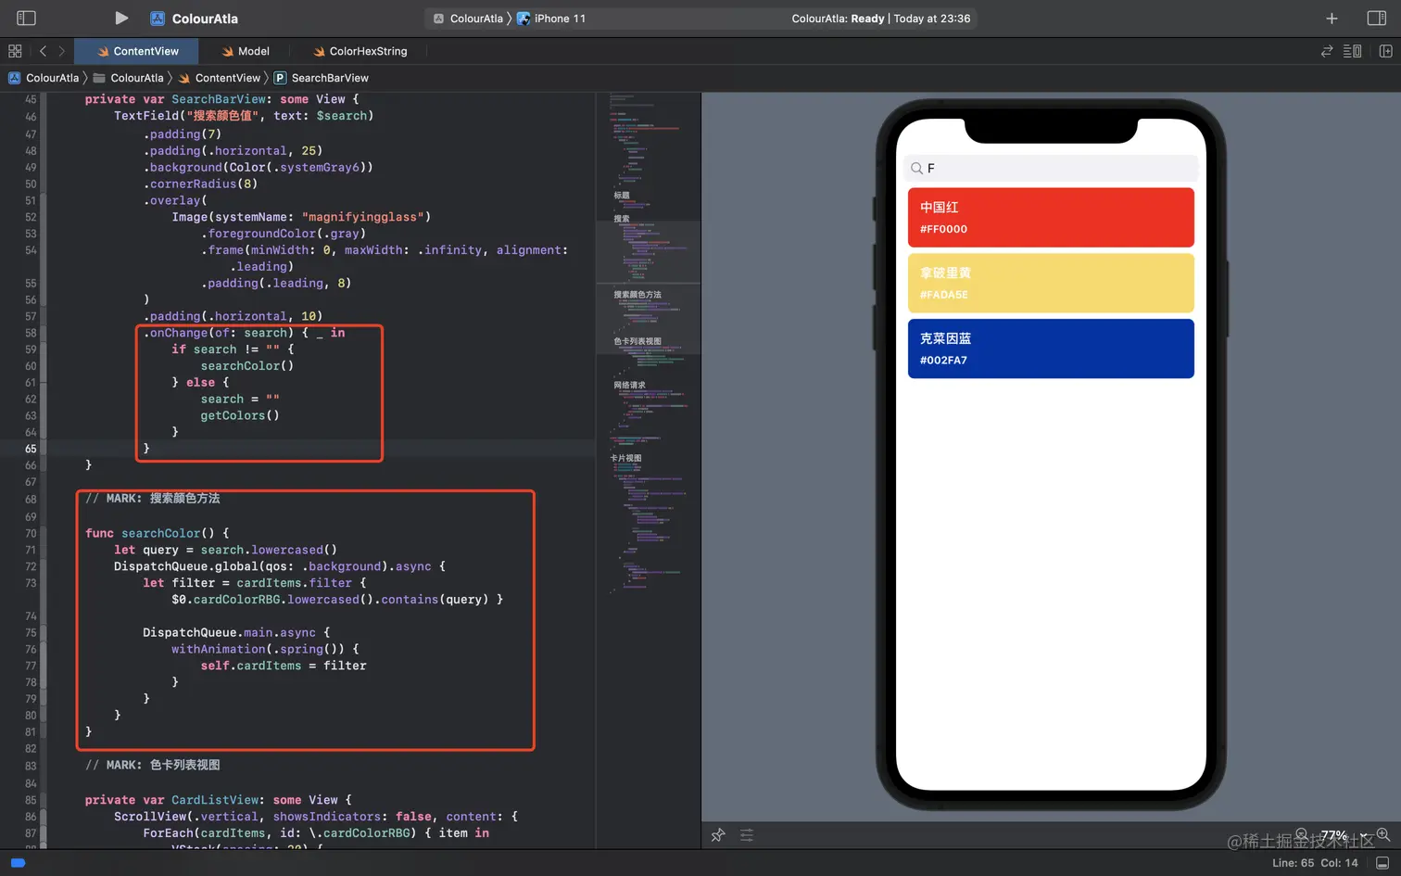Click the getColors() code line
Screen dimensions: 1401x876
(240, 415)
